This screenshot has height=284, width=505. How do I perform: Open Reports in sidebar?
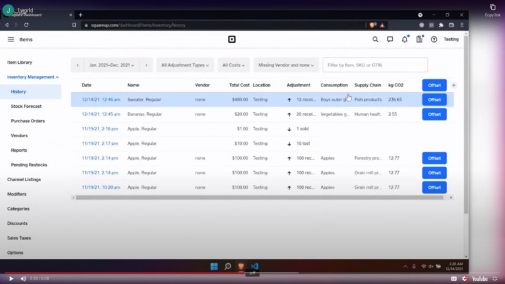19,150
